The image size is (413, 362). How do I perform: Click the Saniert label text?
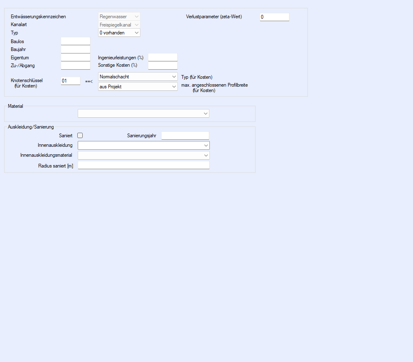pos(66,136)
